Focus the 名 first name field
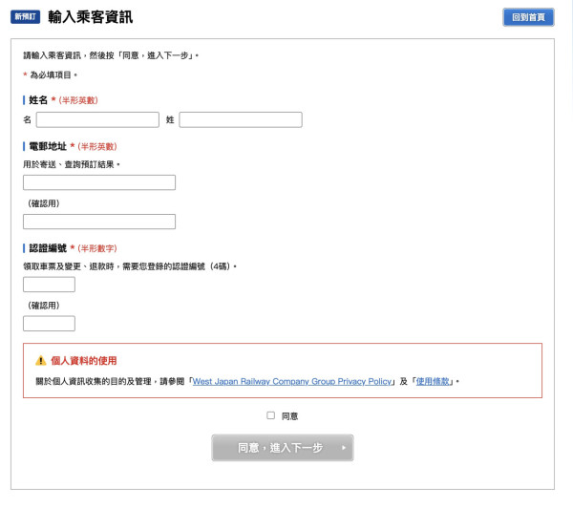573x509 pixels. coord(97,120)
